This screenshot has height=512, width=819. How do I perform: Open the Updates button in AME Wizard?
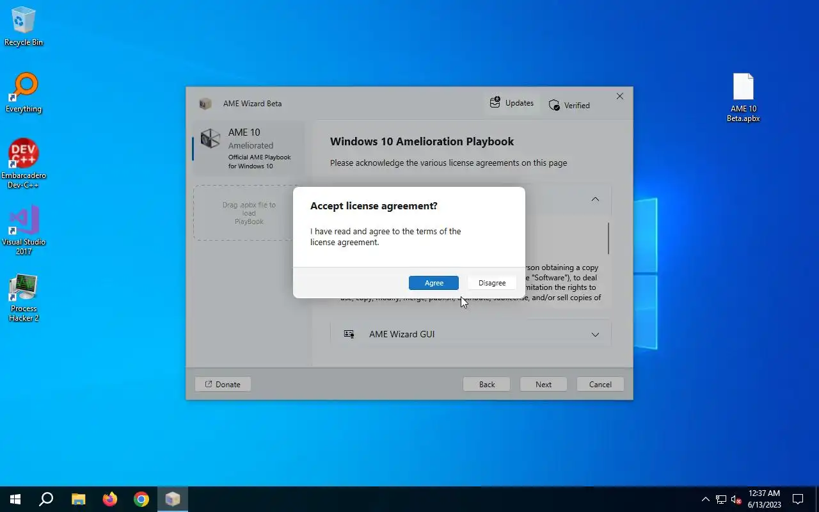coord(512,103)
